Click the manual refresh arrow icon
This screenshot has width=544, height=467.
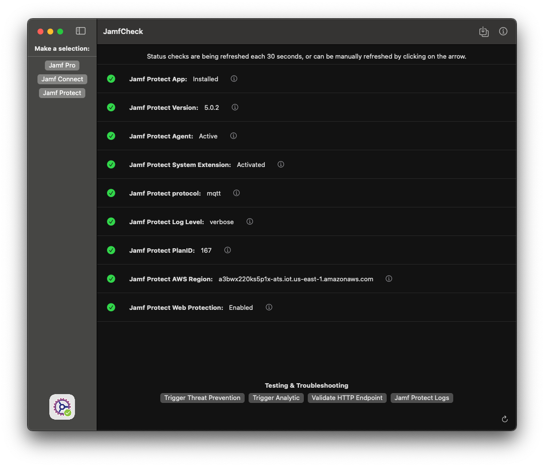point(505,419)
